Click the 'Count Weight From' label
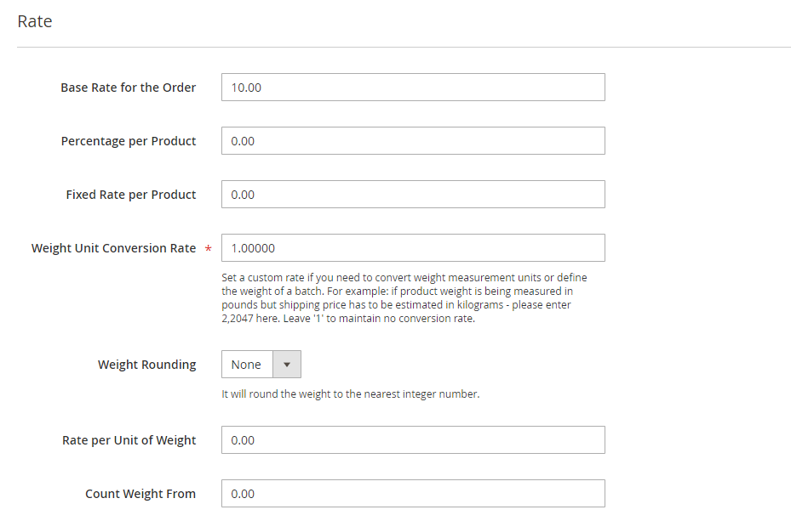Image resolution: width=791 pixels, height=521 pixels. [140, 494]
